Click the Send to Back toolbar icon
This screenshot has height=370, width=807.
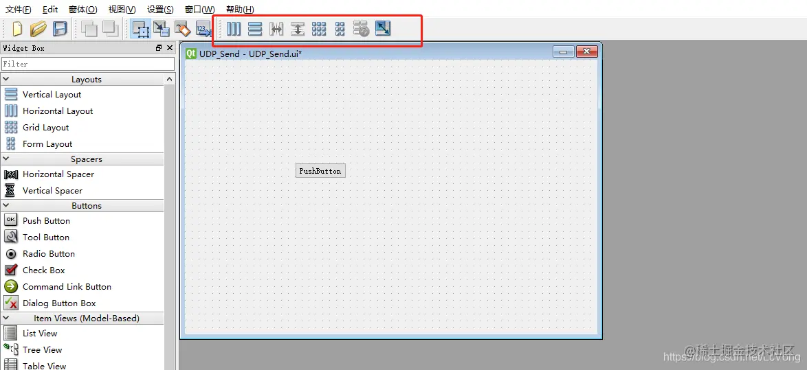pos(89,29)
